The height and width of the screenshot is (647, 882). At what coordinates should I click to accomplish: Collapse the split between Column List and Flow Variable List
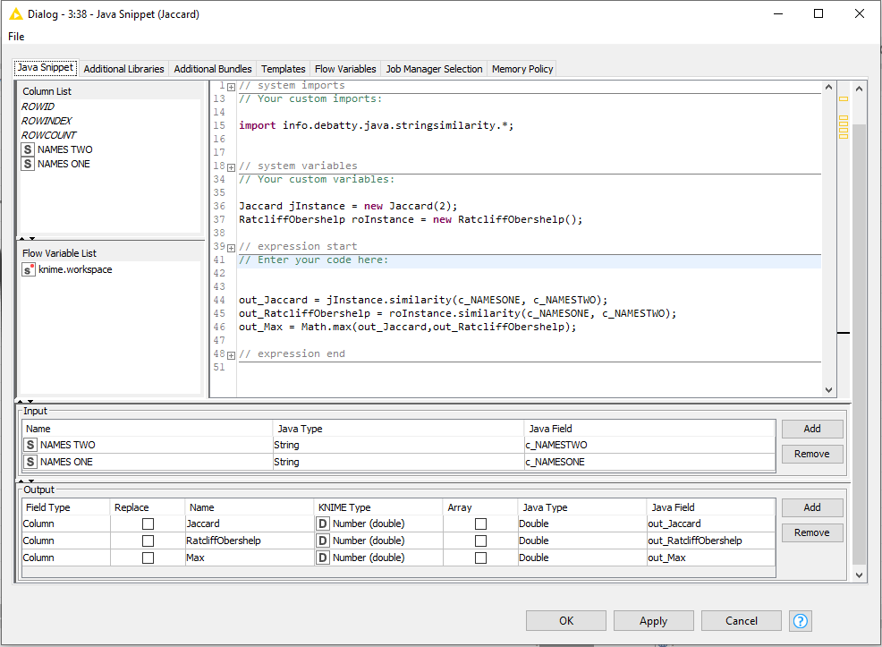27,239
